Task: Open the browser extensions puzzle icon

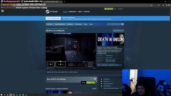Action: click(x=159, y=5)
